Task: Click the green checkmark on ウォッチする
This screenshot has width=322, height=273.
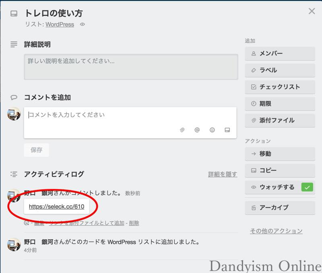Action: point(307,187)
